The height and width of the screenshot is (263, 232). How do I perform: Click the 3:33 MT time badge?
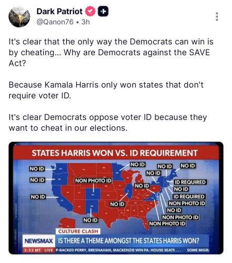33,250
